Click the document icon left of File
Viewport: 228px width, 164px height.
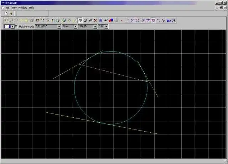pos(3,8)
